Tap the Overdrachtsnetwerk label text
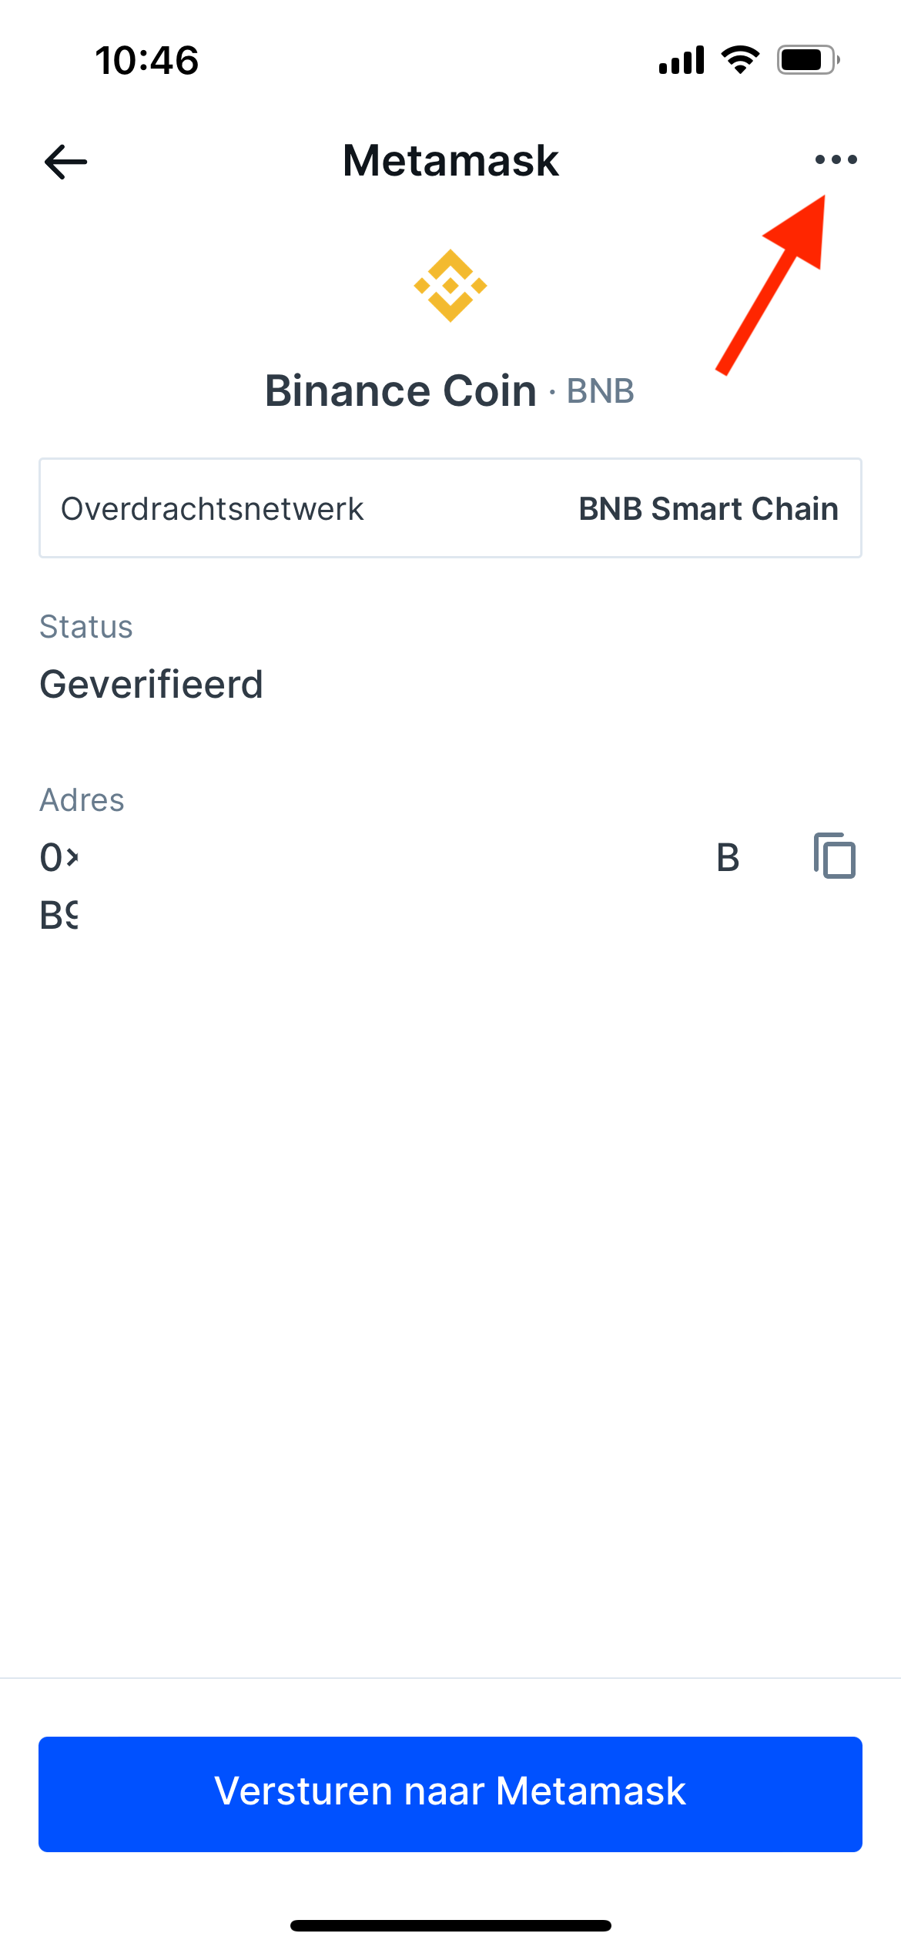The width and height of the screenshot is (901, 1950). 213,509
